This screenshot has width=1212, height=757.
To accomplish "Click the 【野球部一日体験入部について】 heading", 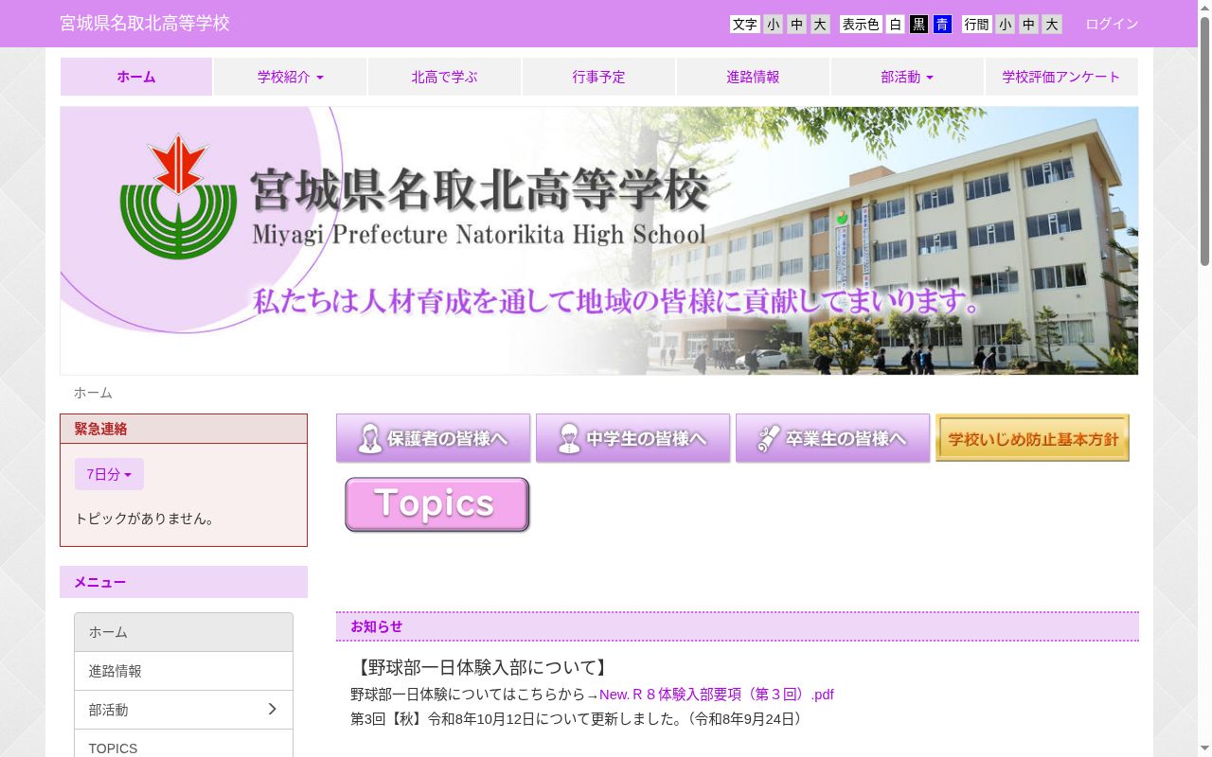I will (x=481, y=668).
